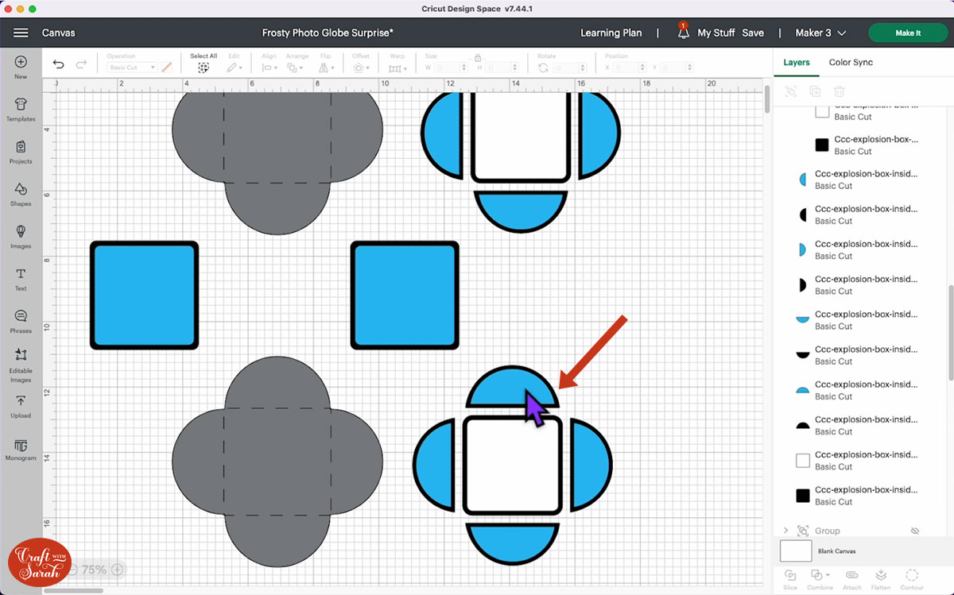Click the Canvas label in header

[59, 33]
